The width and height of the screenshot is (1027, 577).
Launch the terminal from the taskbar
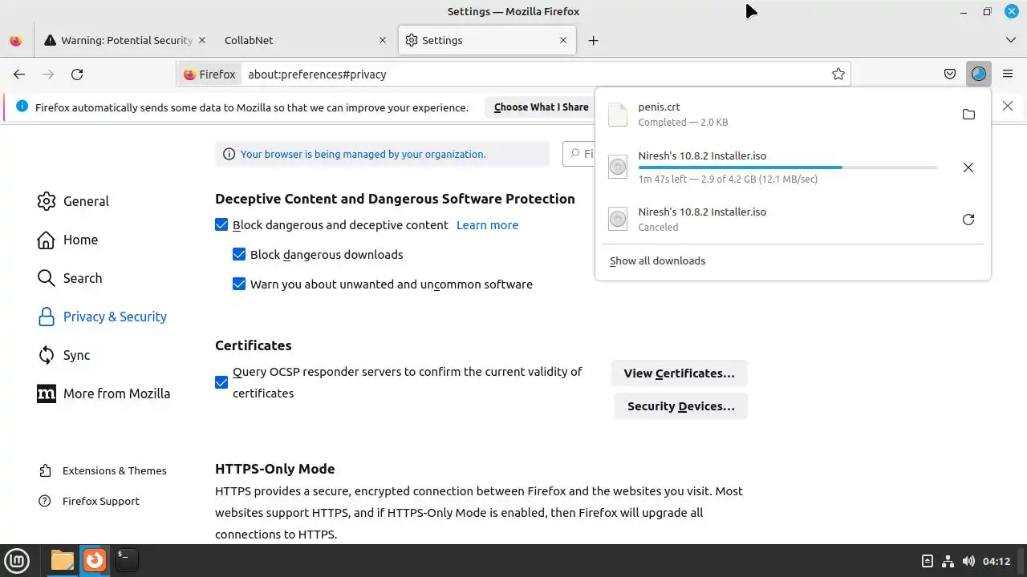(x=126, y=559)
